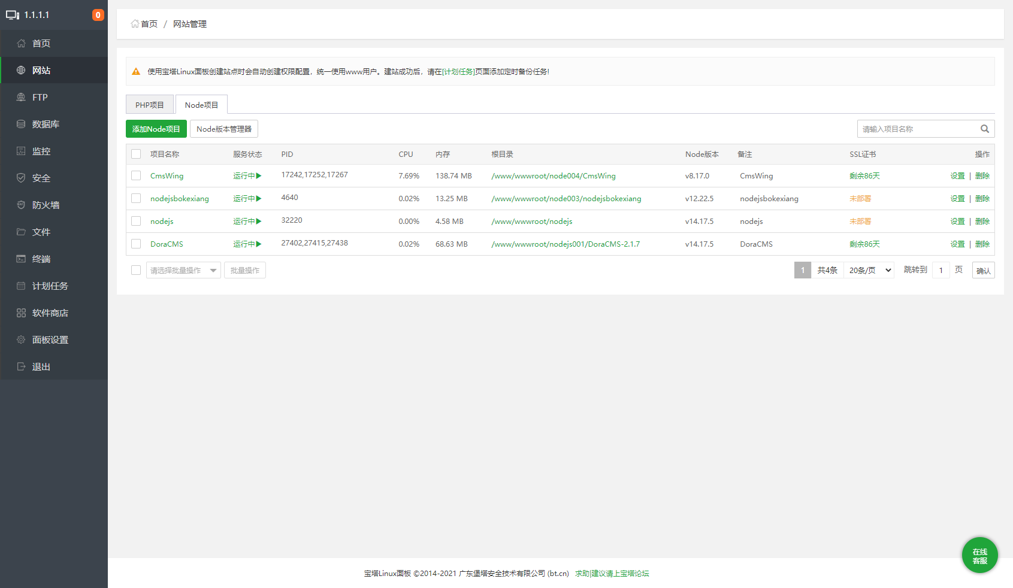This screenshot has width=1013, height=588.
Task: Open the orange notification badge showing 0
Action: 98,15
